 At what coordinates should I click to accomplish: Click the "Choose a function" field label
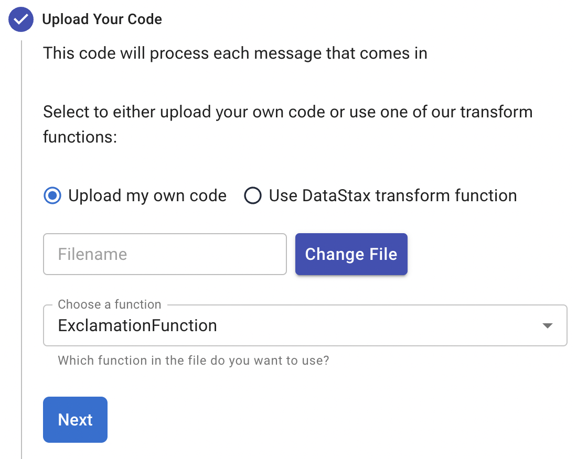[110, 304]
